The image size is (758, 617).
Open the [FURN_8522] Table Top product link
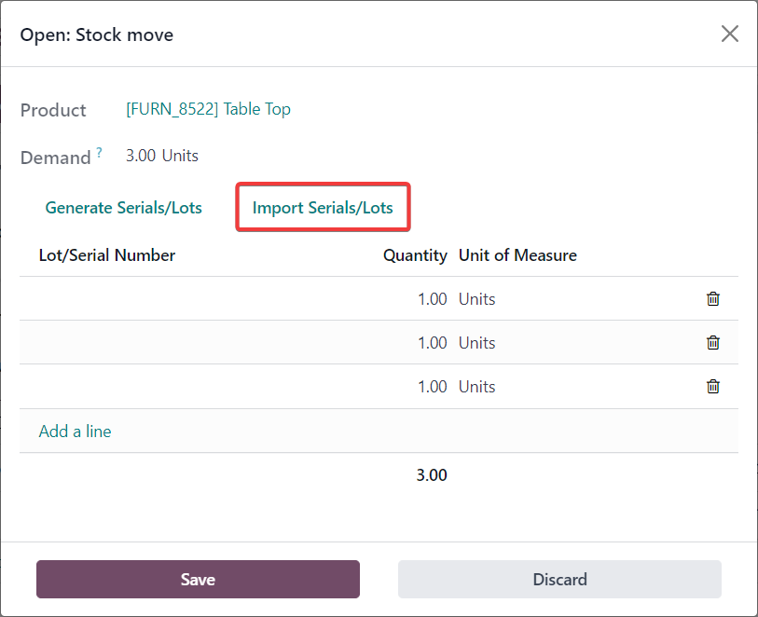(208, 109)
